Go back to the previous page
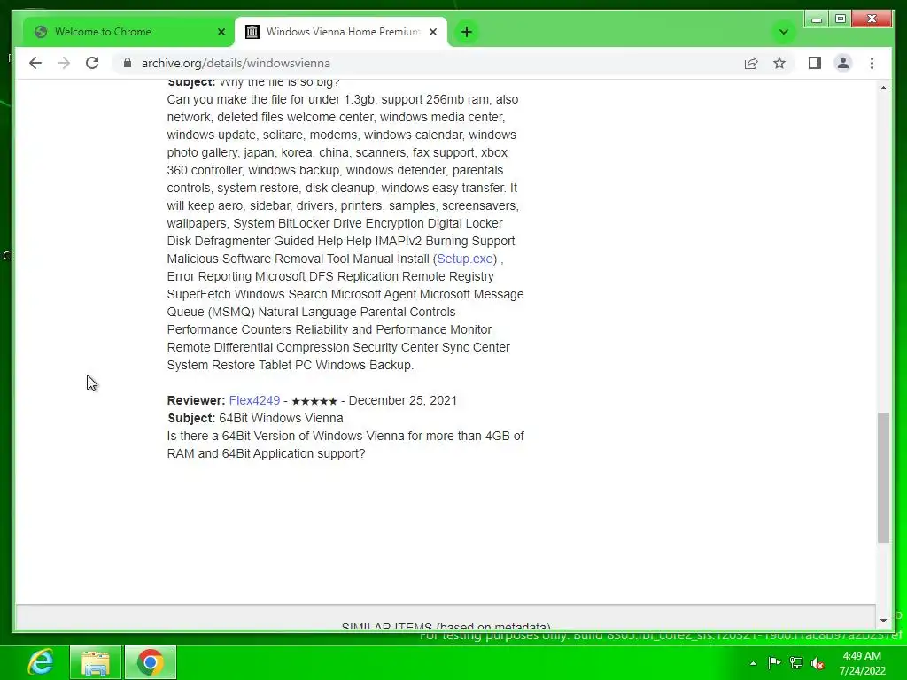 (x=35, y=63)
